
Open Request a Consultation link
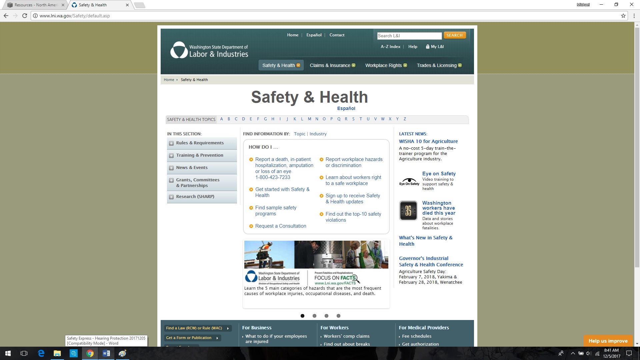[281, 226]
